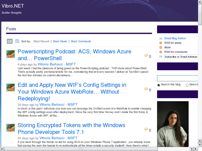Screen dimensions: 202x151
Task: Open the RSS for posts link
Action: click(x=173, y=43)
